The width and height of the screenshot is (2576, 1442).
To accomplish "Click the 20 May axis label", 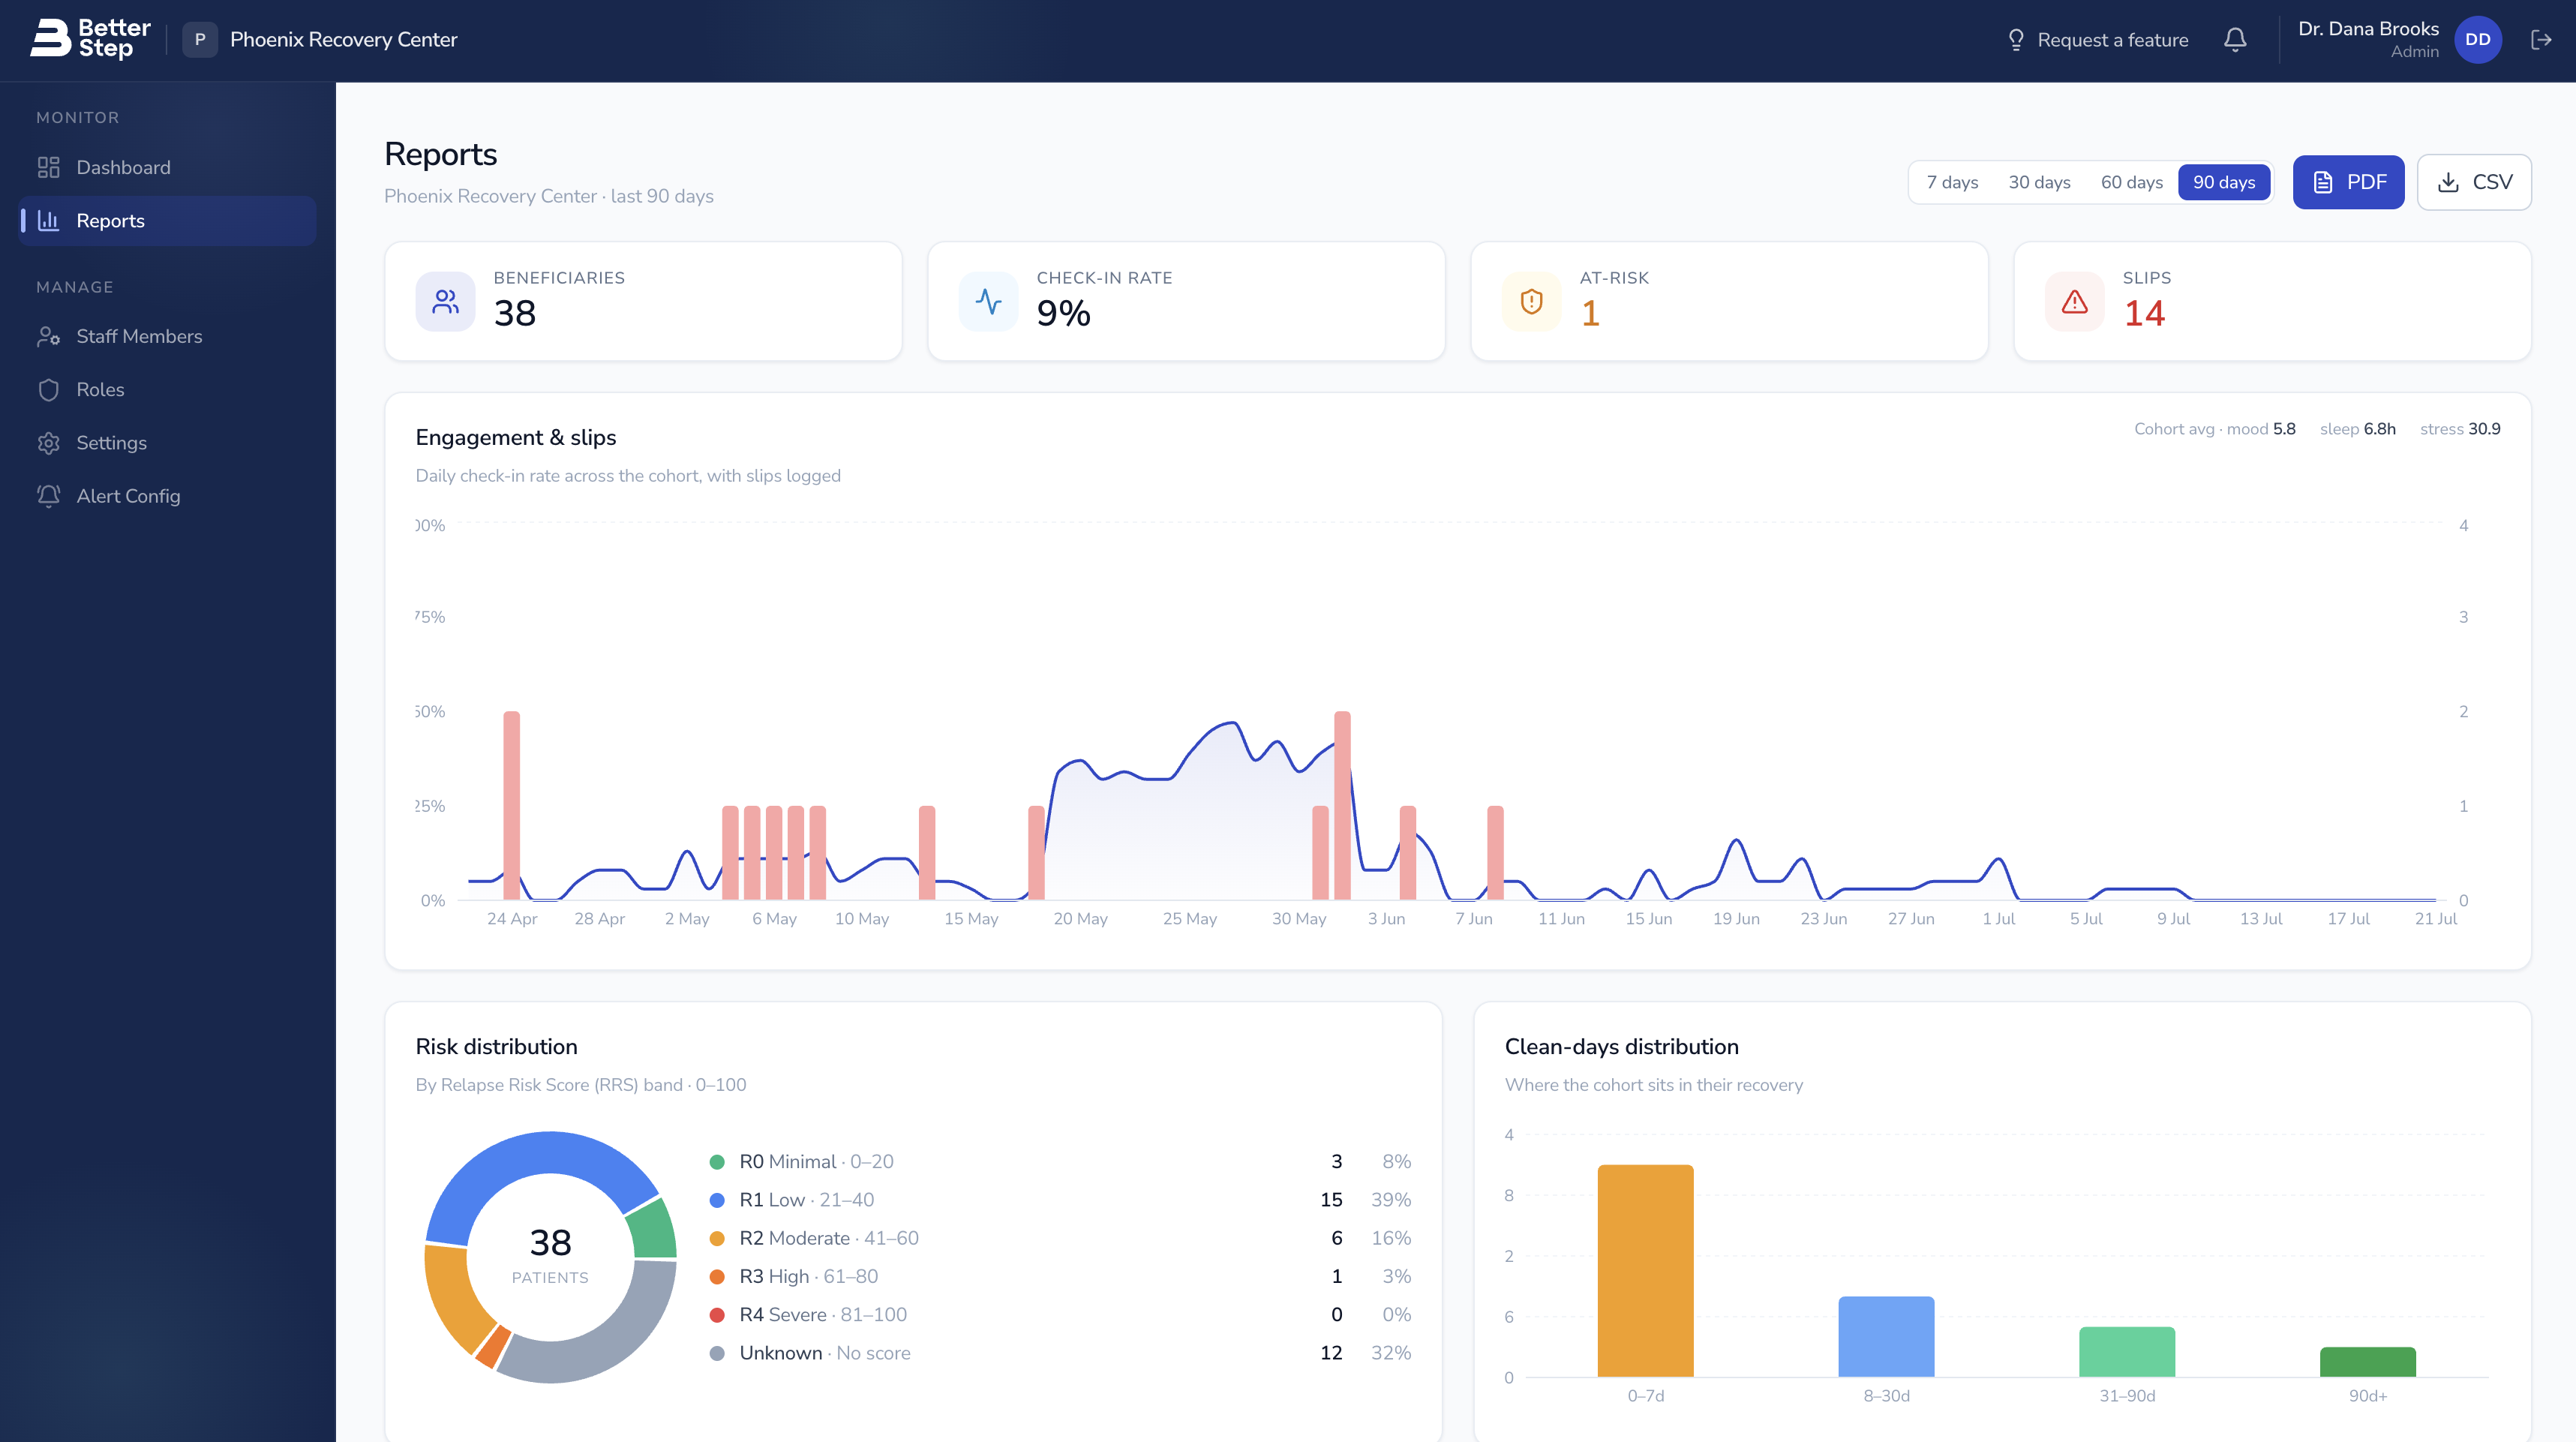I will click(x=1080, y=919).
